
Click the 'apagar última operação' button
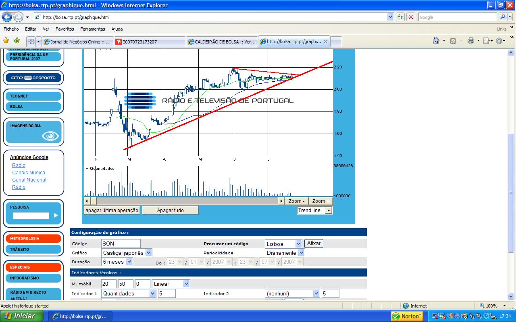112,211
